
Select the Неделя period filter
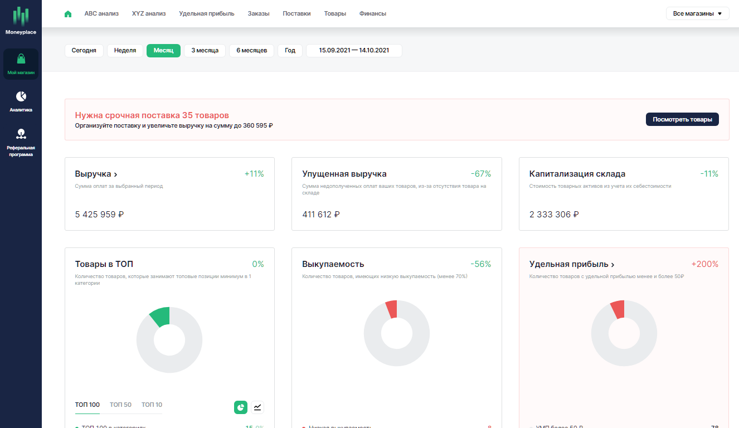(125, 51)
